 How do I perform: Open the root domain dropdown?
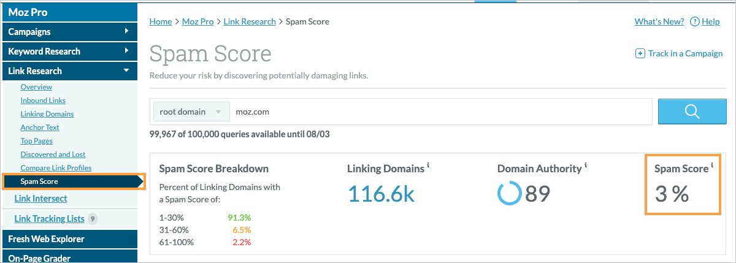click(190, 112)
